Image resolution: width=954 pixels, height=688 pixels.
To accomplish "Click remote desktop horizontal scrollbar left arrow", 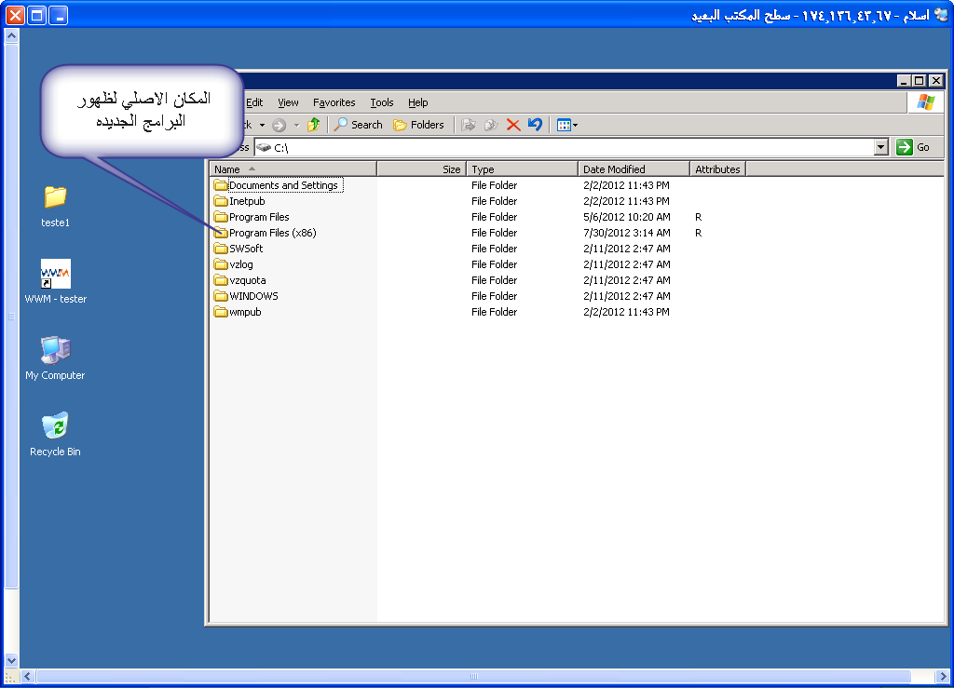I will click(27, 676).
